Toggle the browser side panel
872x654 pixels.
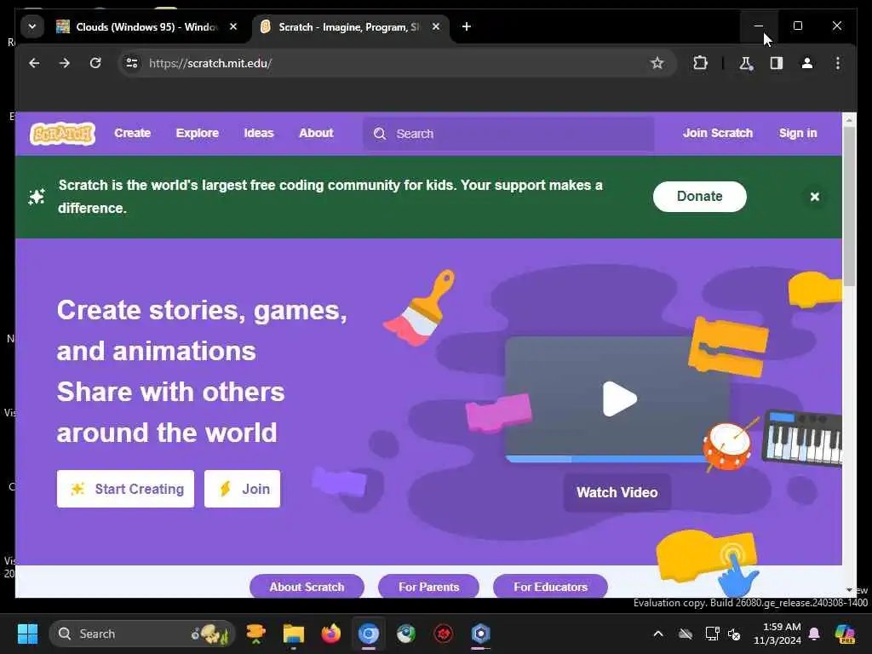777,63
